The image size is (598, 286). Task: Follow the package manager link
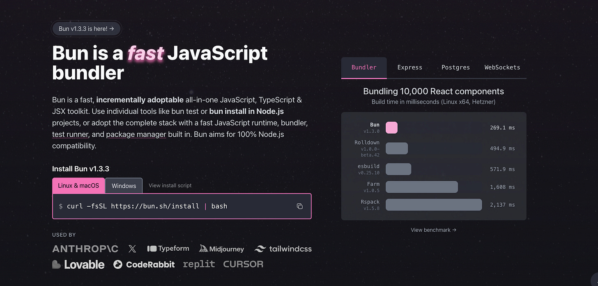pyautogui.click(x=136, y=134)
